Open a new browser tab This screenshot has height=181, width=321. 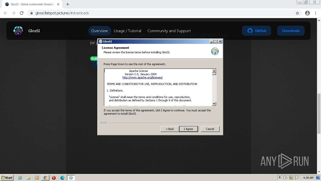point(68,4)
